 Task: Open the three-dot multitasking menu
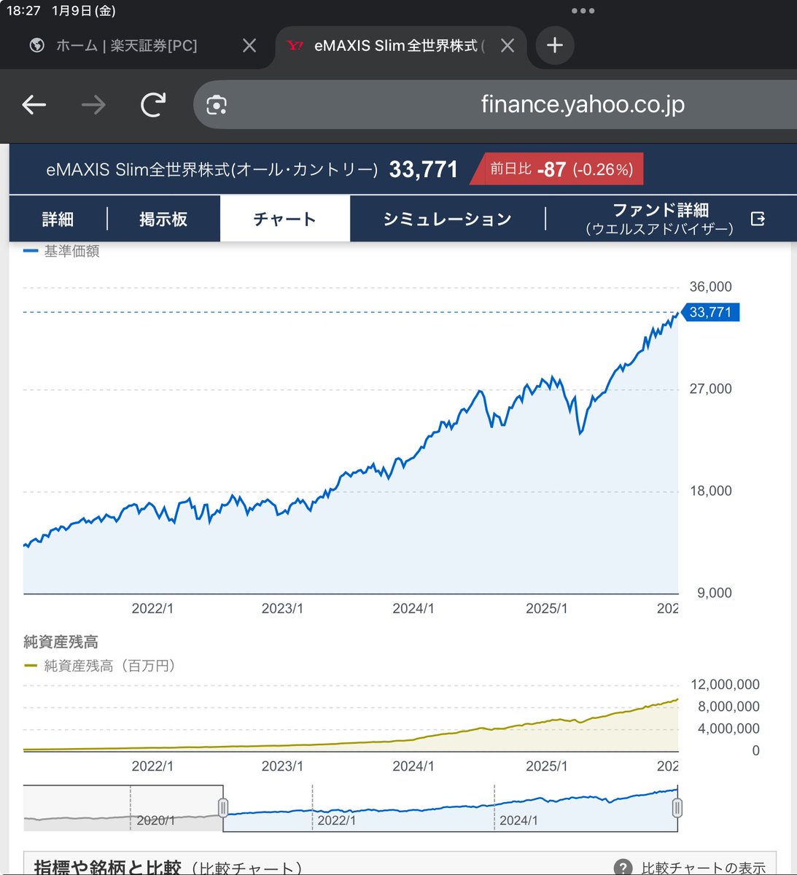[583, 11]
